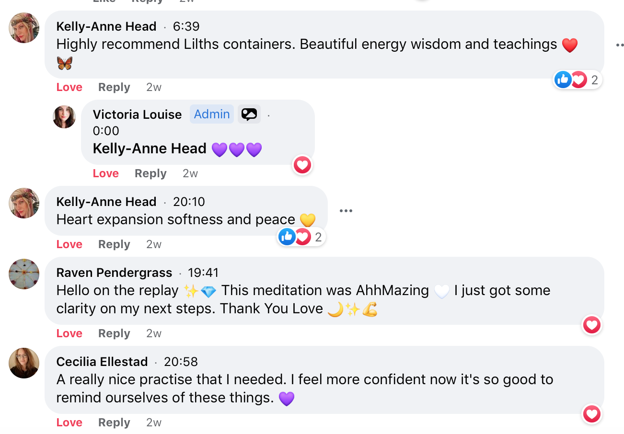624x434 pixels.
Task: Open Victoria Louise's profile picture
Action: tap(64, 117)
